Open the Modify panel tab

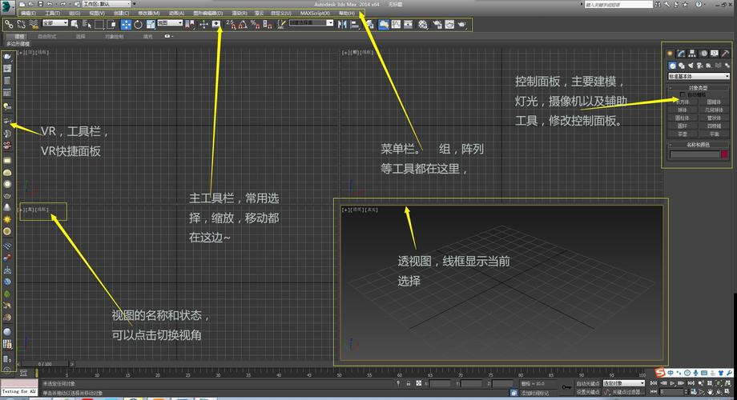click(x=680, y=53)
